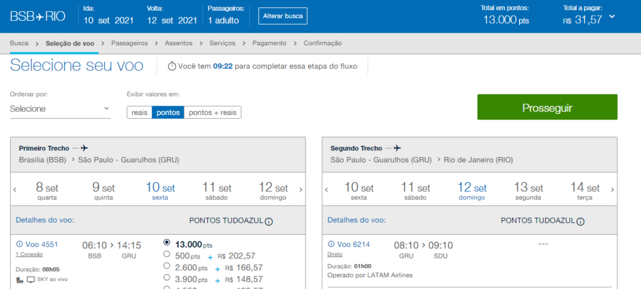This screenshot has width=641, height=289.
Task: Expand Total a pagar details chevron
Action: coord(612,16)
